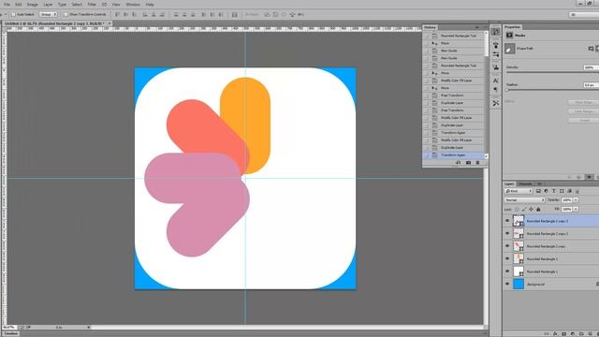Hide the Rounded Rectangle 2 copy 3 layer
The height and width of the screenshot is (337, 599).
[x=507, y=221]
